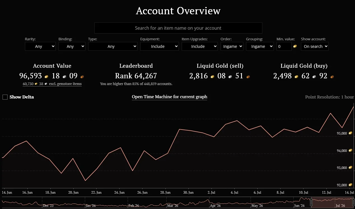Open the Rarity dropdown

click(x=40, y=46)
